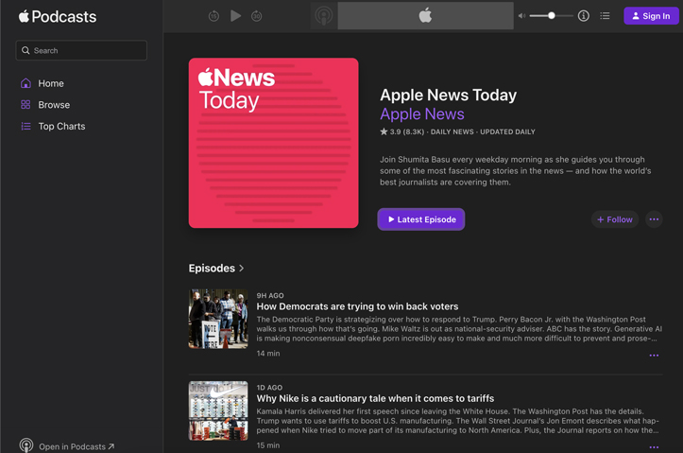Click the Apple Podcasts logo
Screen dimensions: 683x453
(57, 17)
